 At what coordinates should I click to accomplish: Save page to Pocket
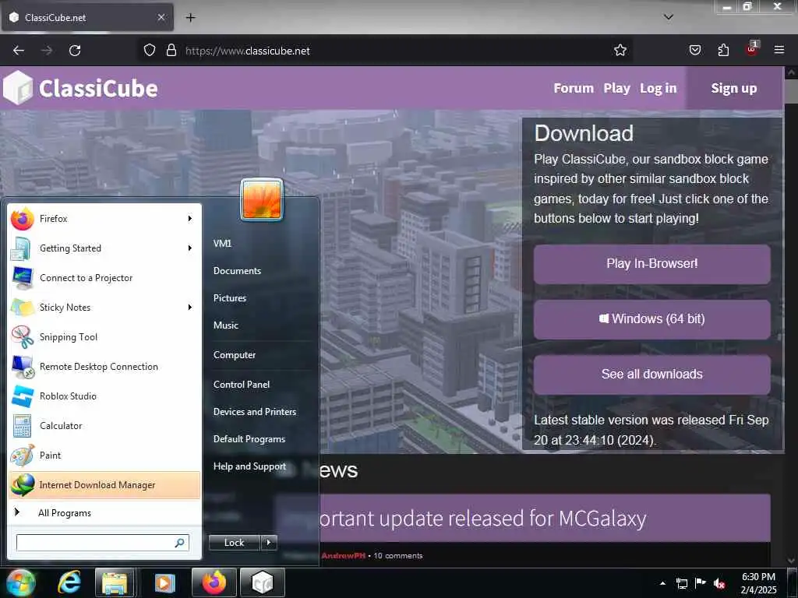(x=694, y=51)
